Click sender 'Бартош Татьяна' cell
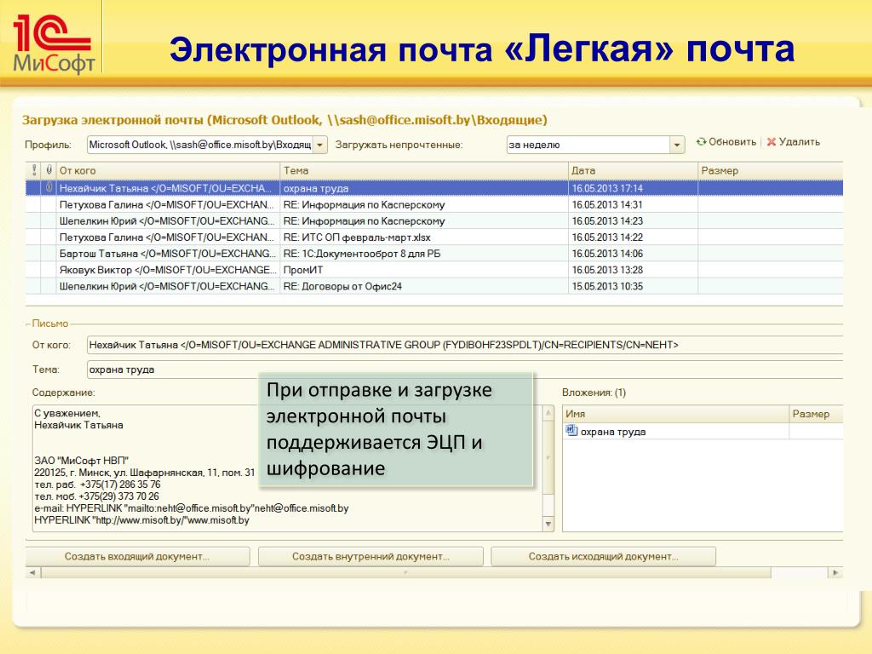872x654 pixels. pyautogui.click(x=168, y=254)
